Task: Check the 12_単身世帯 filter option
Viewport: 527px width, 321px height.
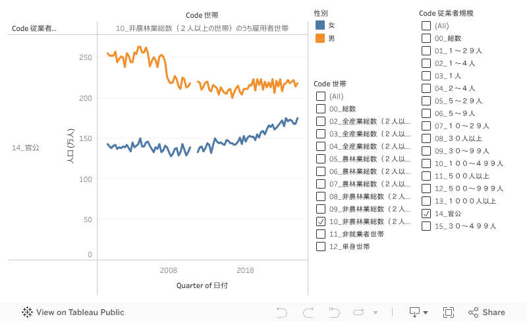Action: [x=321, y=247]
